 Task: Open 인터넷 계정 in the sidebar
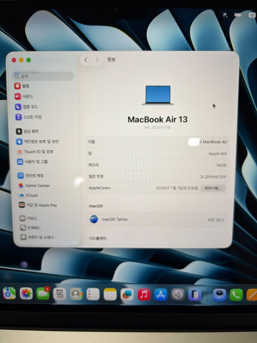pyautogui.click(x=30, y=175)
